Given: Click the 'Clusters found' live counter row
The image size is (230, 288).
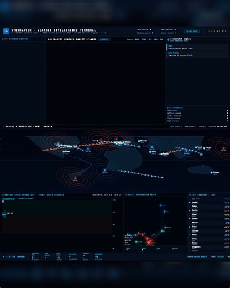Looking at the screenshot, I should coord(197,119).
